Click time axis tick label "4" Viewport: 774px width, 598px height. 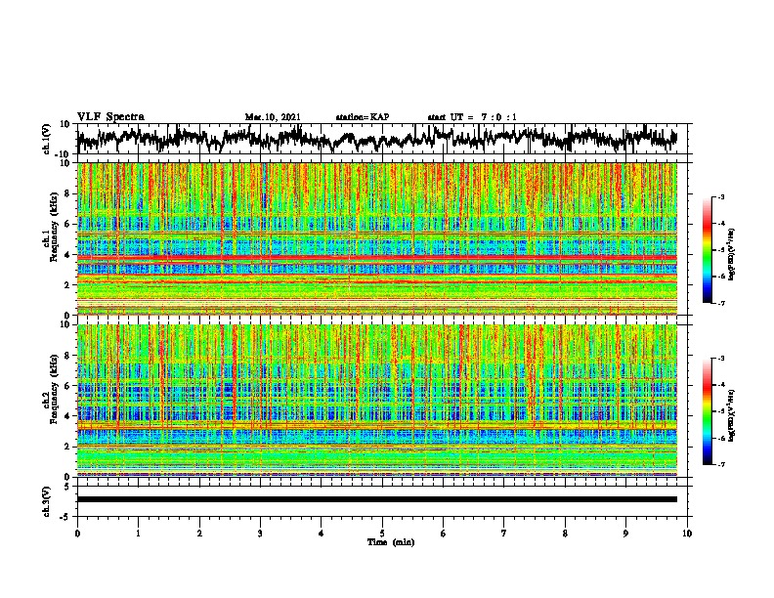pyautogui.click(x=322, y=534)
